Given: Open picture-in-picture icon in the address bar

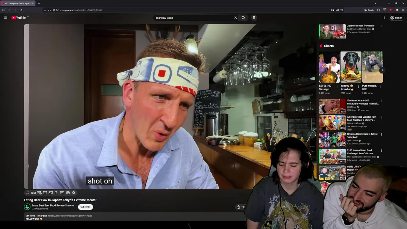Looking at the screenshot, I should (333, 10).
